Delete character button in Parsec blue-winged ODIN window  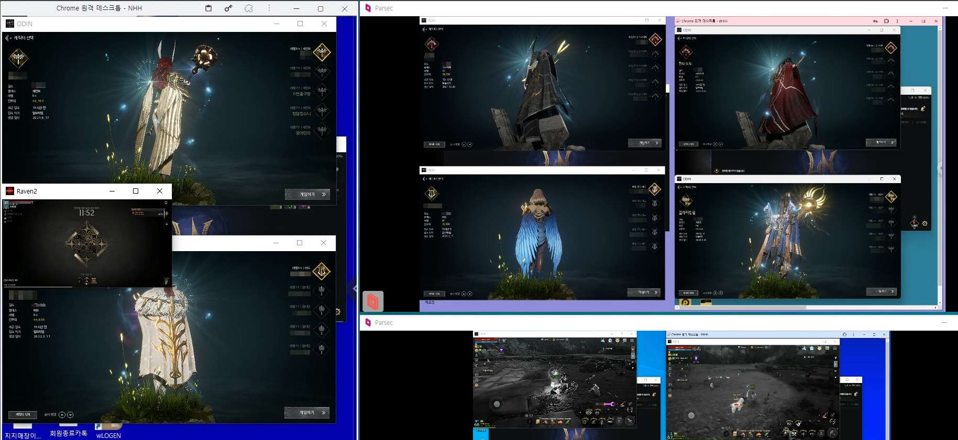pos(434,294)
